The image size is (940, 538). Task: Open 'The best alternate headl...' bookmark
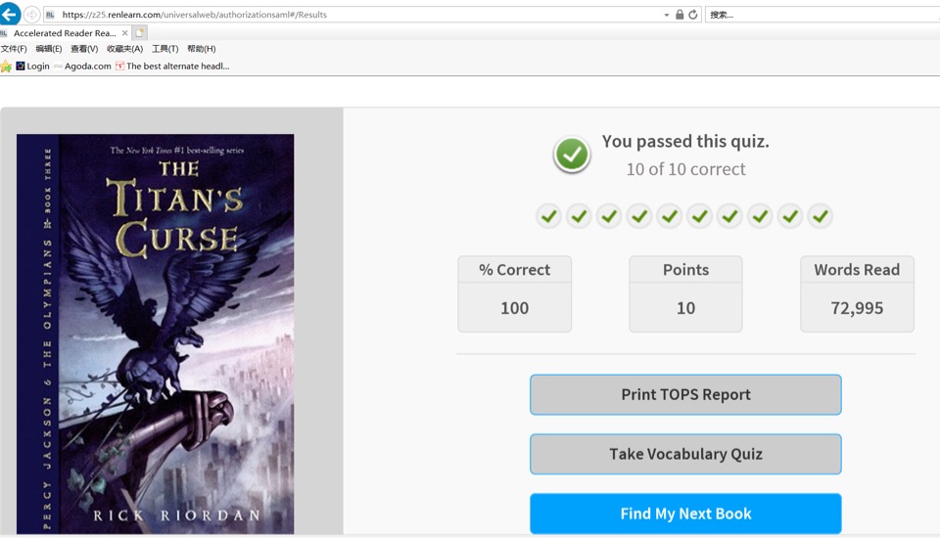[x=172, y=66]
